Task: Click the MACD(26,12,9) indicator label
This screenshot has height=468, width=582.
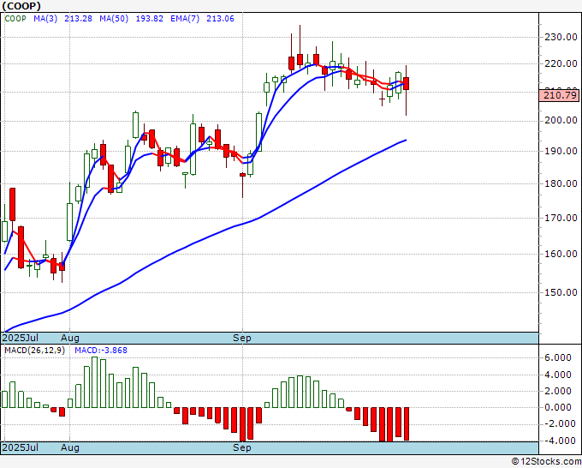Action: (34, 351)
